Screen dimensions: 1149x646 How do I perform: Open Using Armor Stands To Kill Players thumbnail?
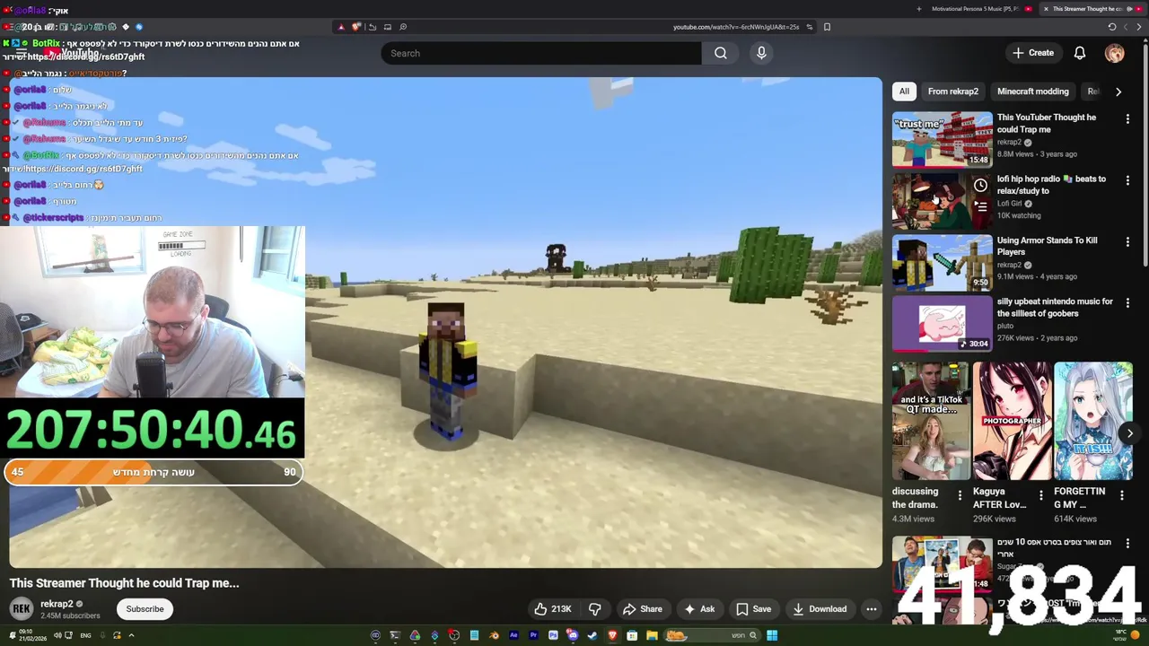942,262
